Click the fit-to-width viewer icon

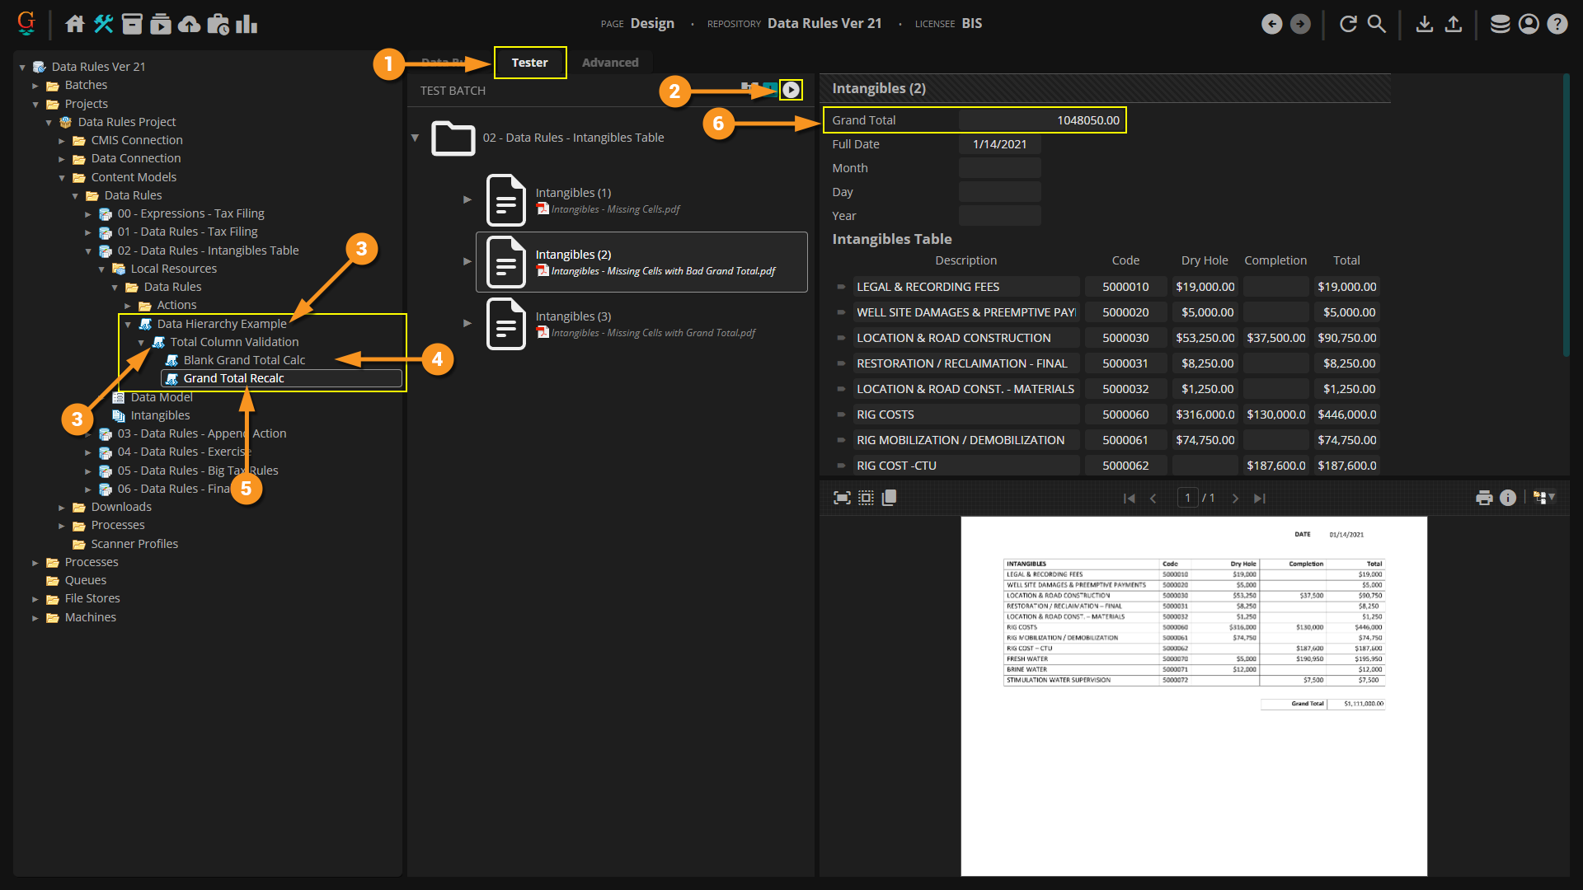click(x=842, y=498)
